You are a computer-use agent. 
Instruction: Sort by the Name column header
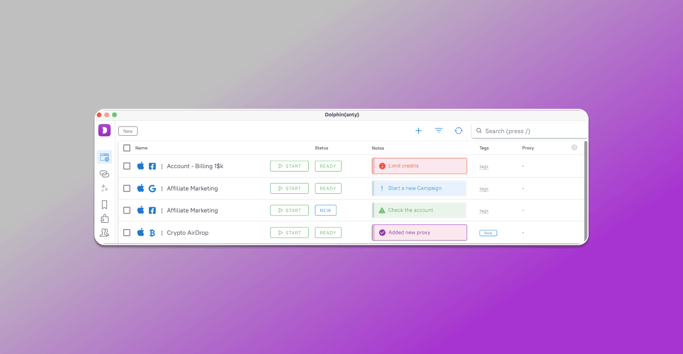tap(141, 148)
